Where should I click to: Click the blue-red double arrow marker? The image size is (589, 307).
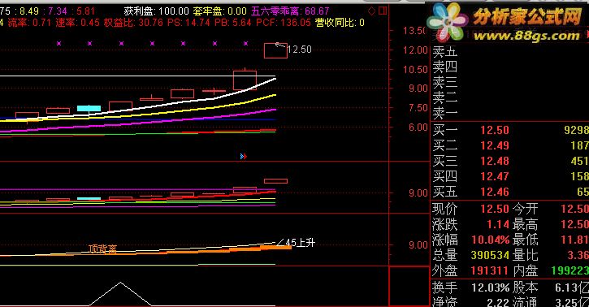244,156
